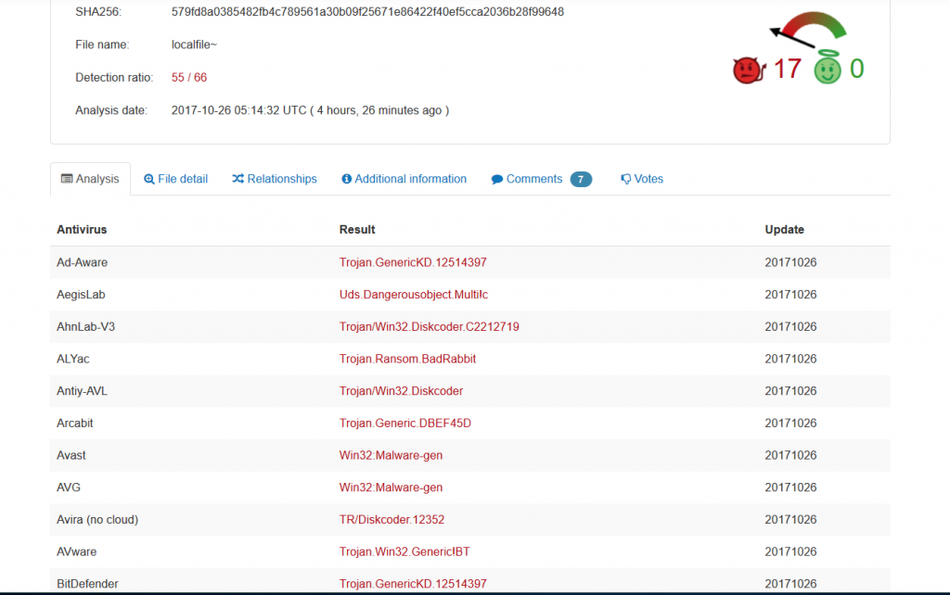The image size is (950, 595).
Task: Click Ad-Aware's Trojan.GenericKD.12514397 result
Action: pos(413,262)
